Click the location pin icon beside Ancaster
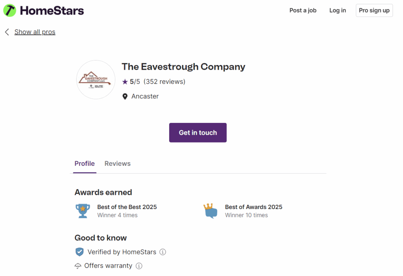The height and width of the screenshot is (276, 403). click(125, 96)
